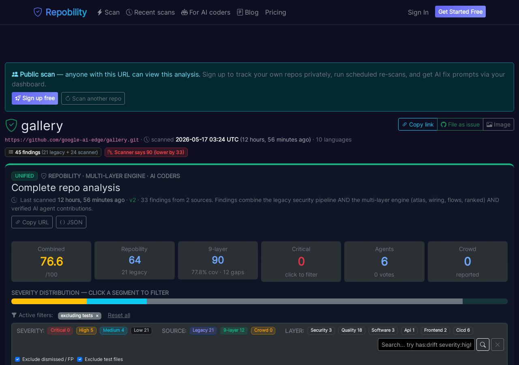Filter by Software 3 layer
The image size is (519, 365).
[383, 331]
